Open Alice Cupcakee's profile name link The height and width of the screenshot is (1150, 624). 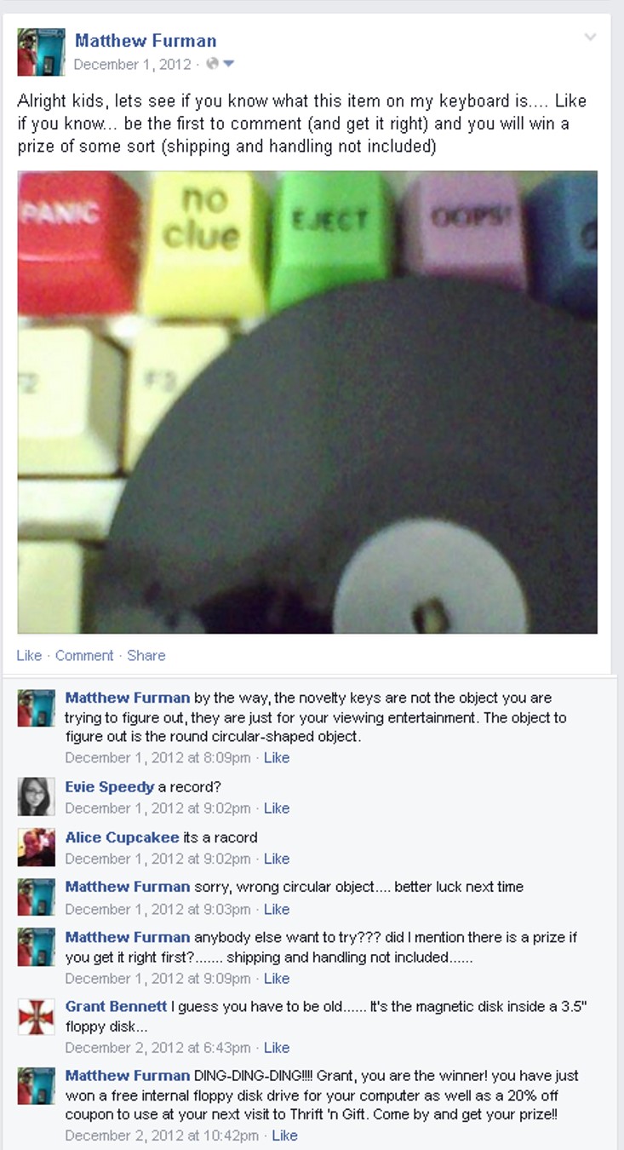pos(123,837)
